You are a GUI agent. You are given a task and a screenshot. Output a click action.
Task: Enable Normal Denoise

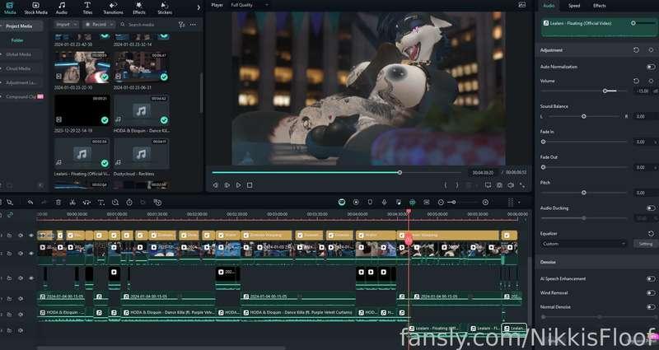(x=651, y=307)
